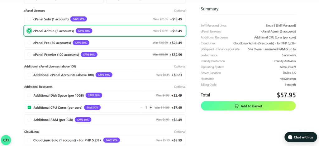Click SAVE 49% badge on Additional cPanel Accounts
Viewport: 319px width, 146px height.
pyautogui.click(x=104, y=75)
